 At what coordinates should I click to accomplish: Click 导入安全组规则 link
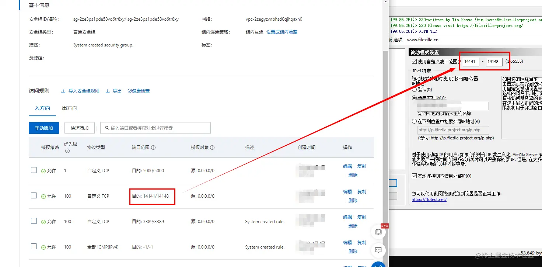(x=84, y=91)
